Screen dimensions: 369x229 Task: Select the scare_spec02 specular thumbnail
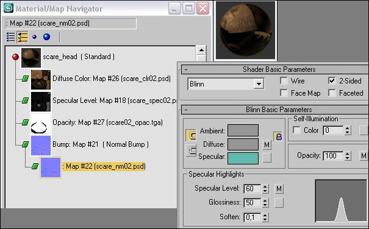(41, 102)
